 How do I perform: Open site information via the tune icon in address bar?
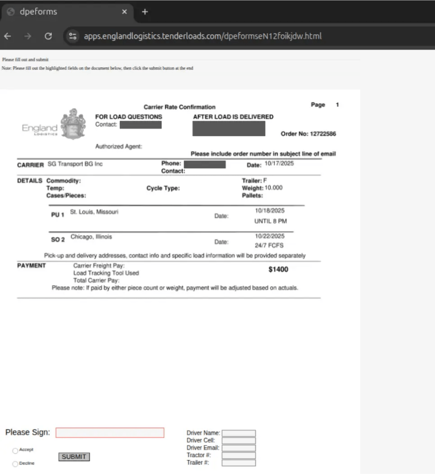(x=73, y=35)
